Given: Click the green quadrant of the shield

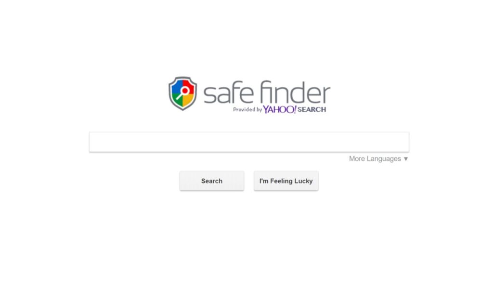Looking at the screenshot, I should point(178,100).
